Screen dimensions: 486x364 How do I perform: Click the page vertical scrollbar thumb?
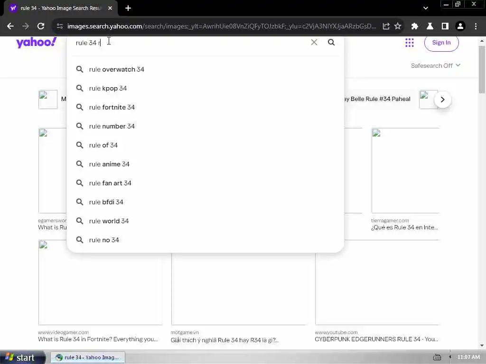click(482, 69)
